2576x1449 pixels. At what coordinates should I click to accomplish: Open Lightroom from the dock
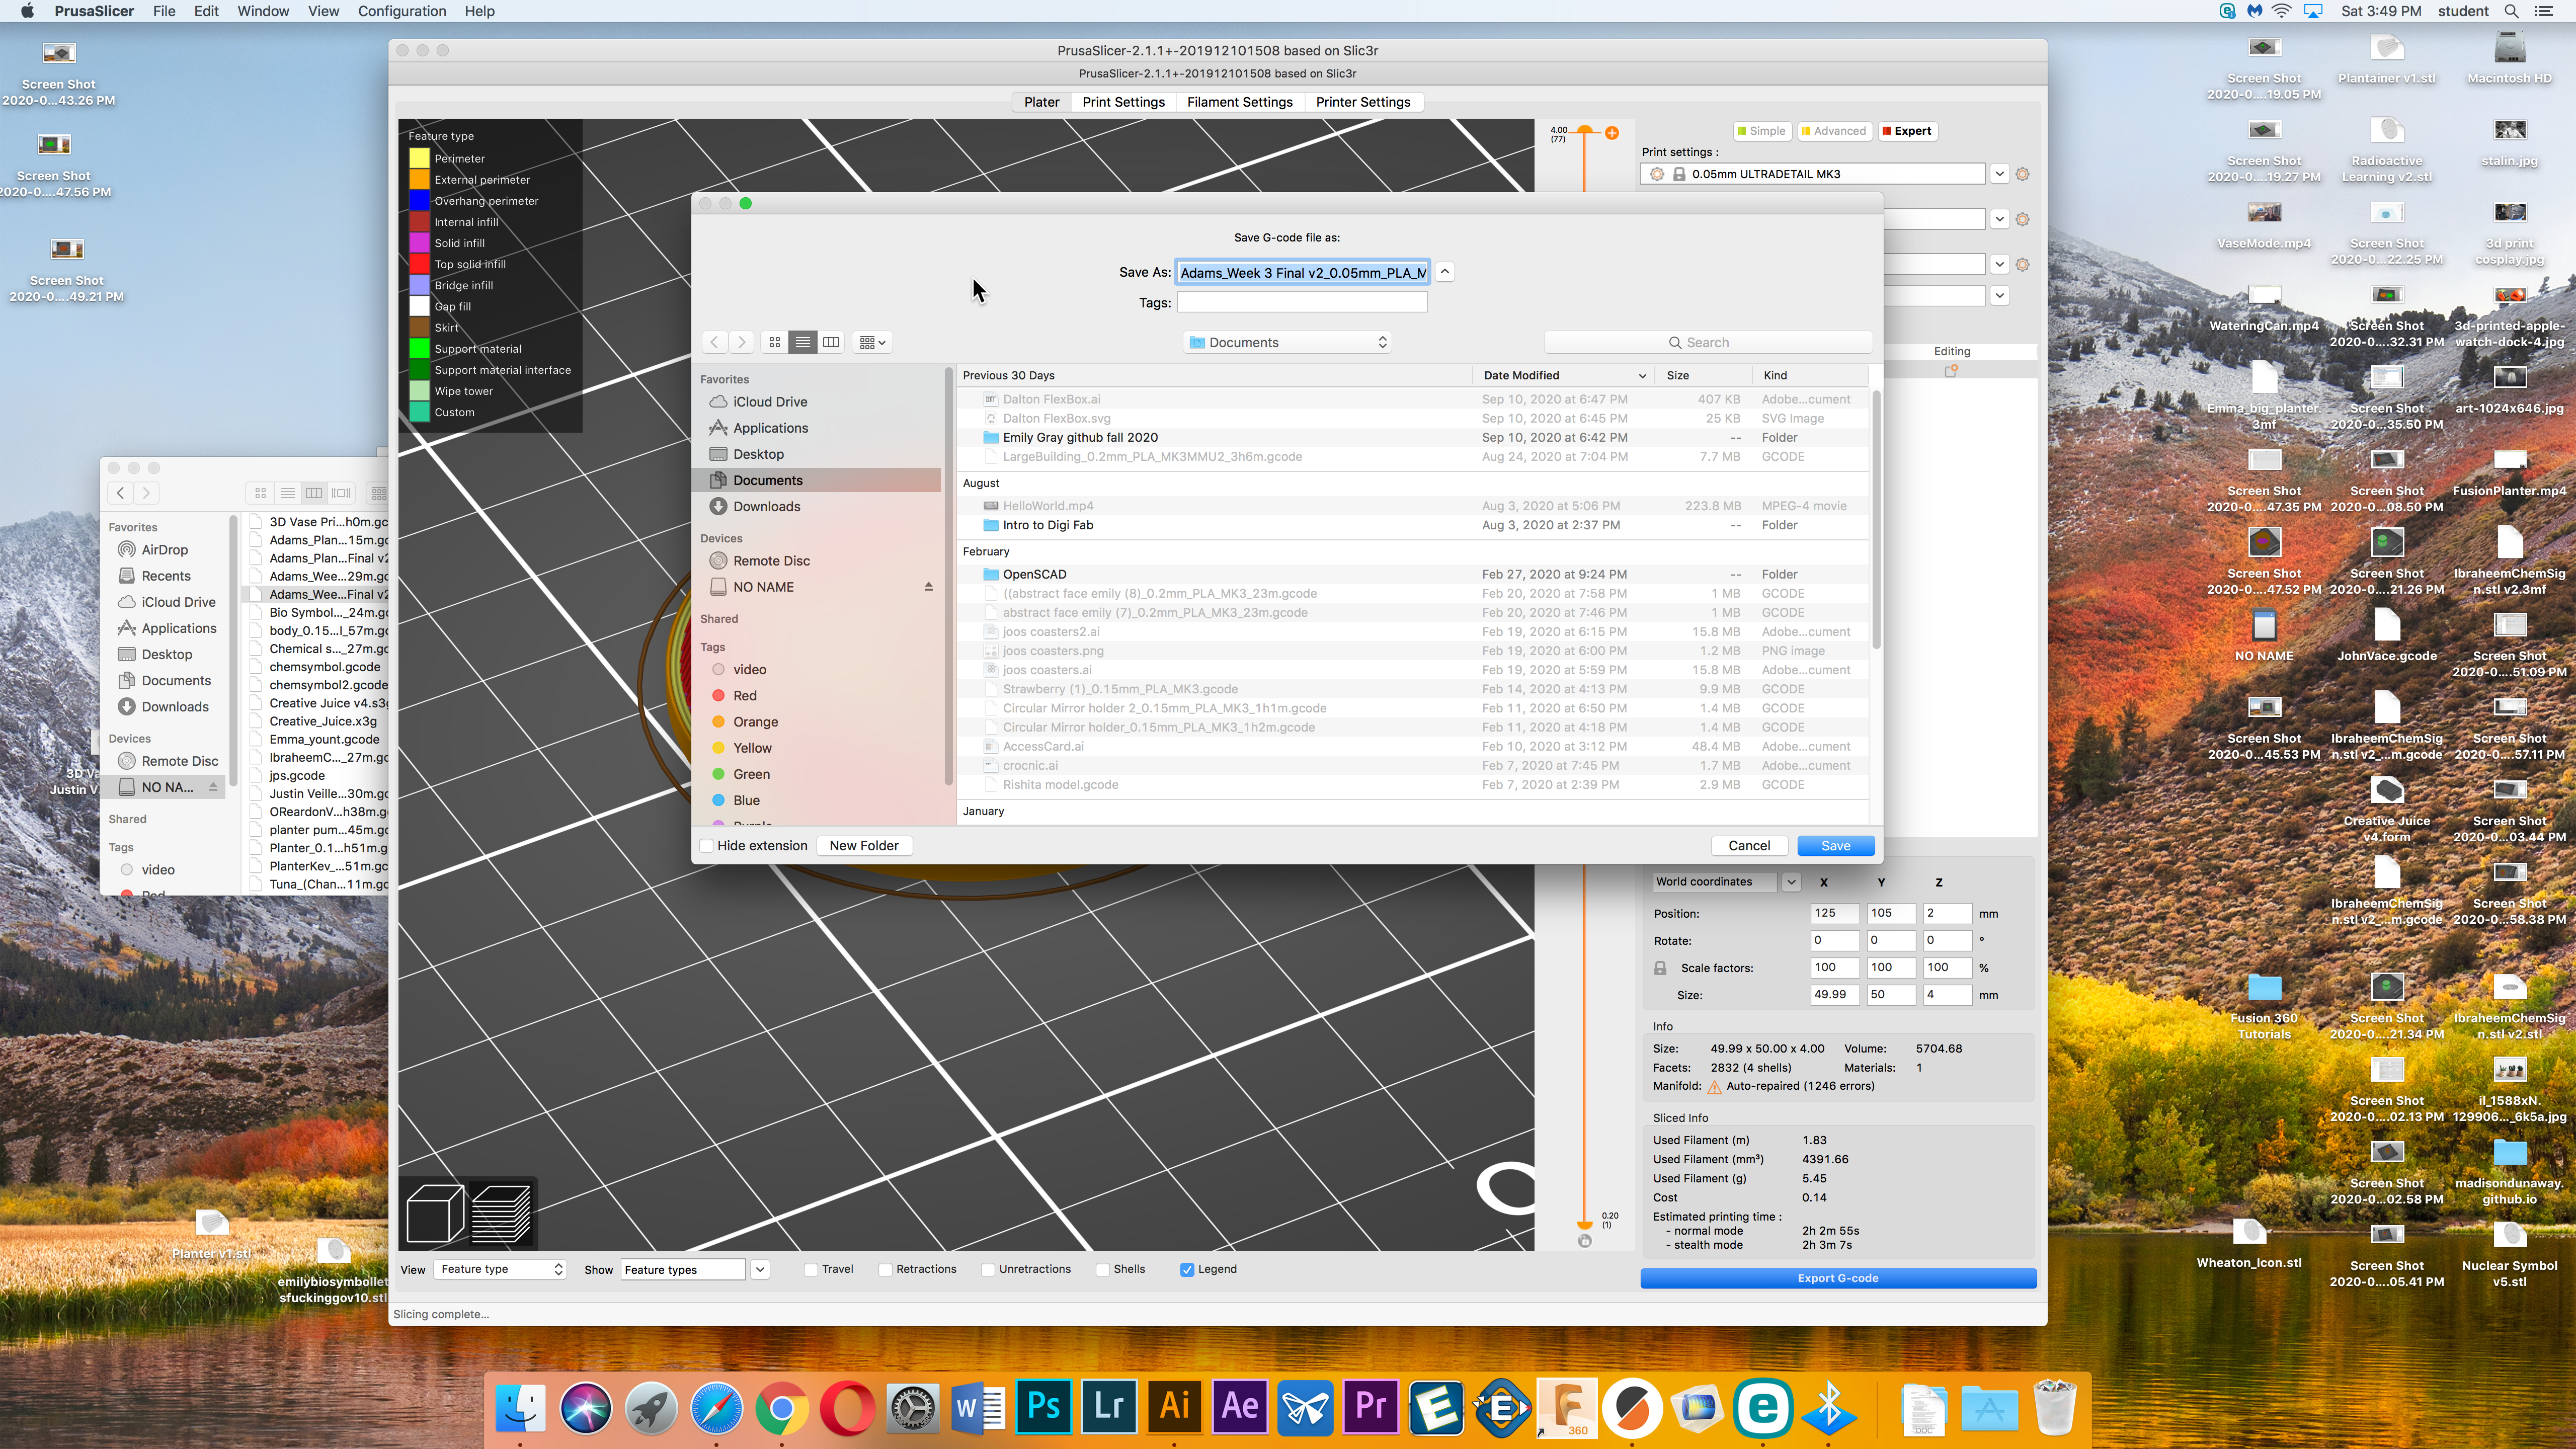tap(1109, 1406)
